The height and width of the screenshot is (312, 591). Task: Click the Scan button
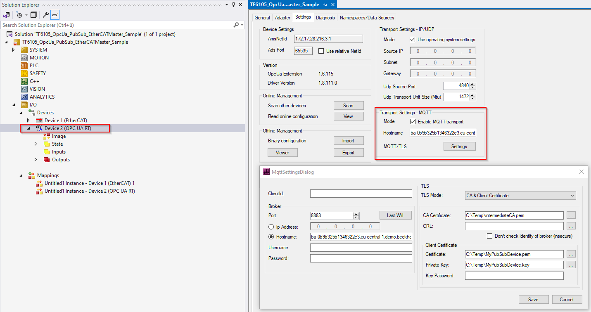(x=349, y=106)
